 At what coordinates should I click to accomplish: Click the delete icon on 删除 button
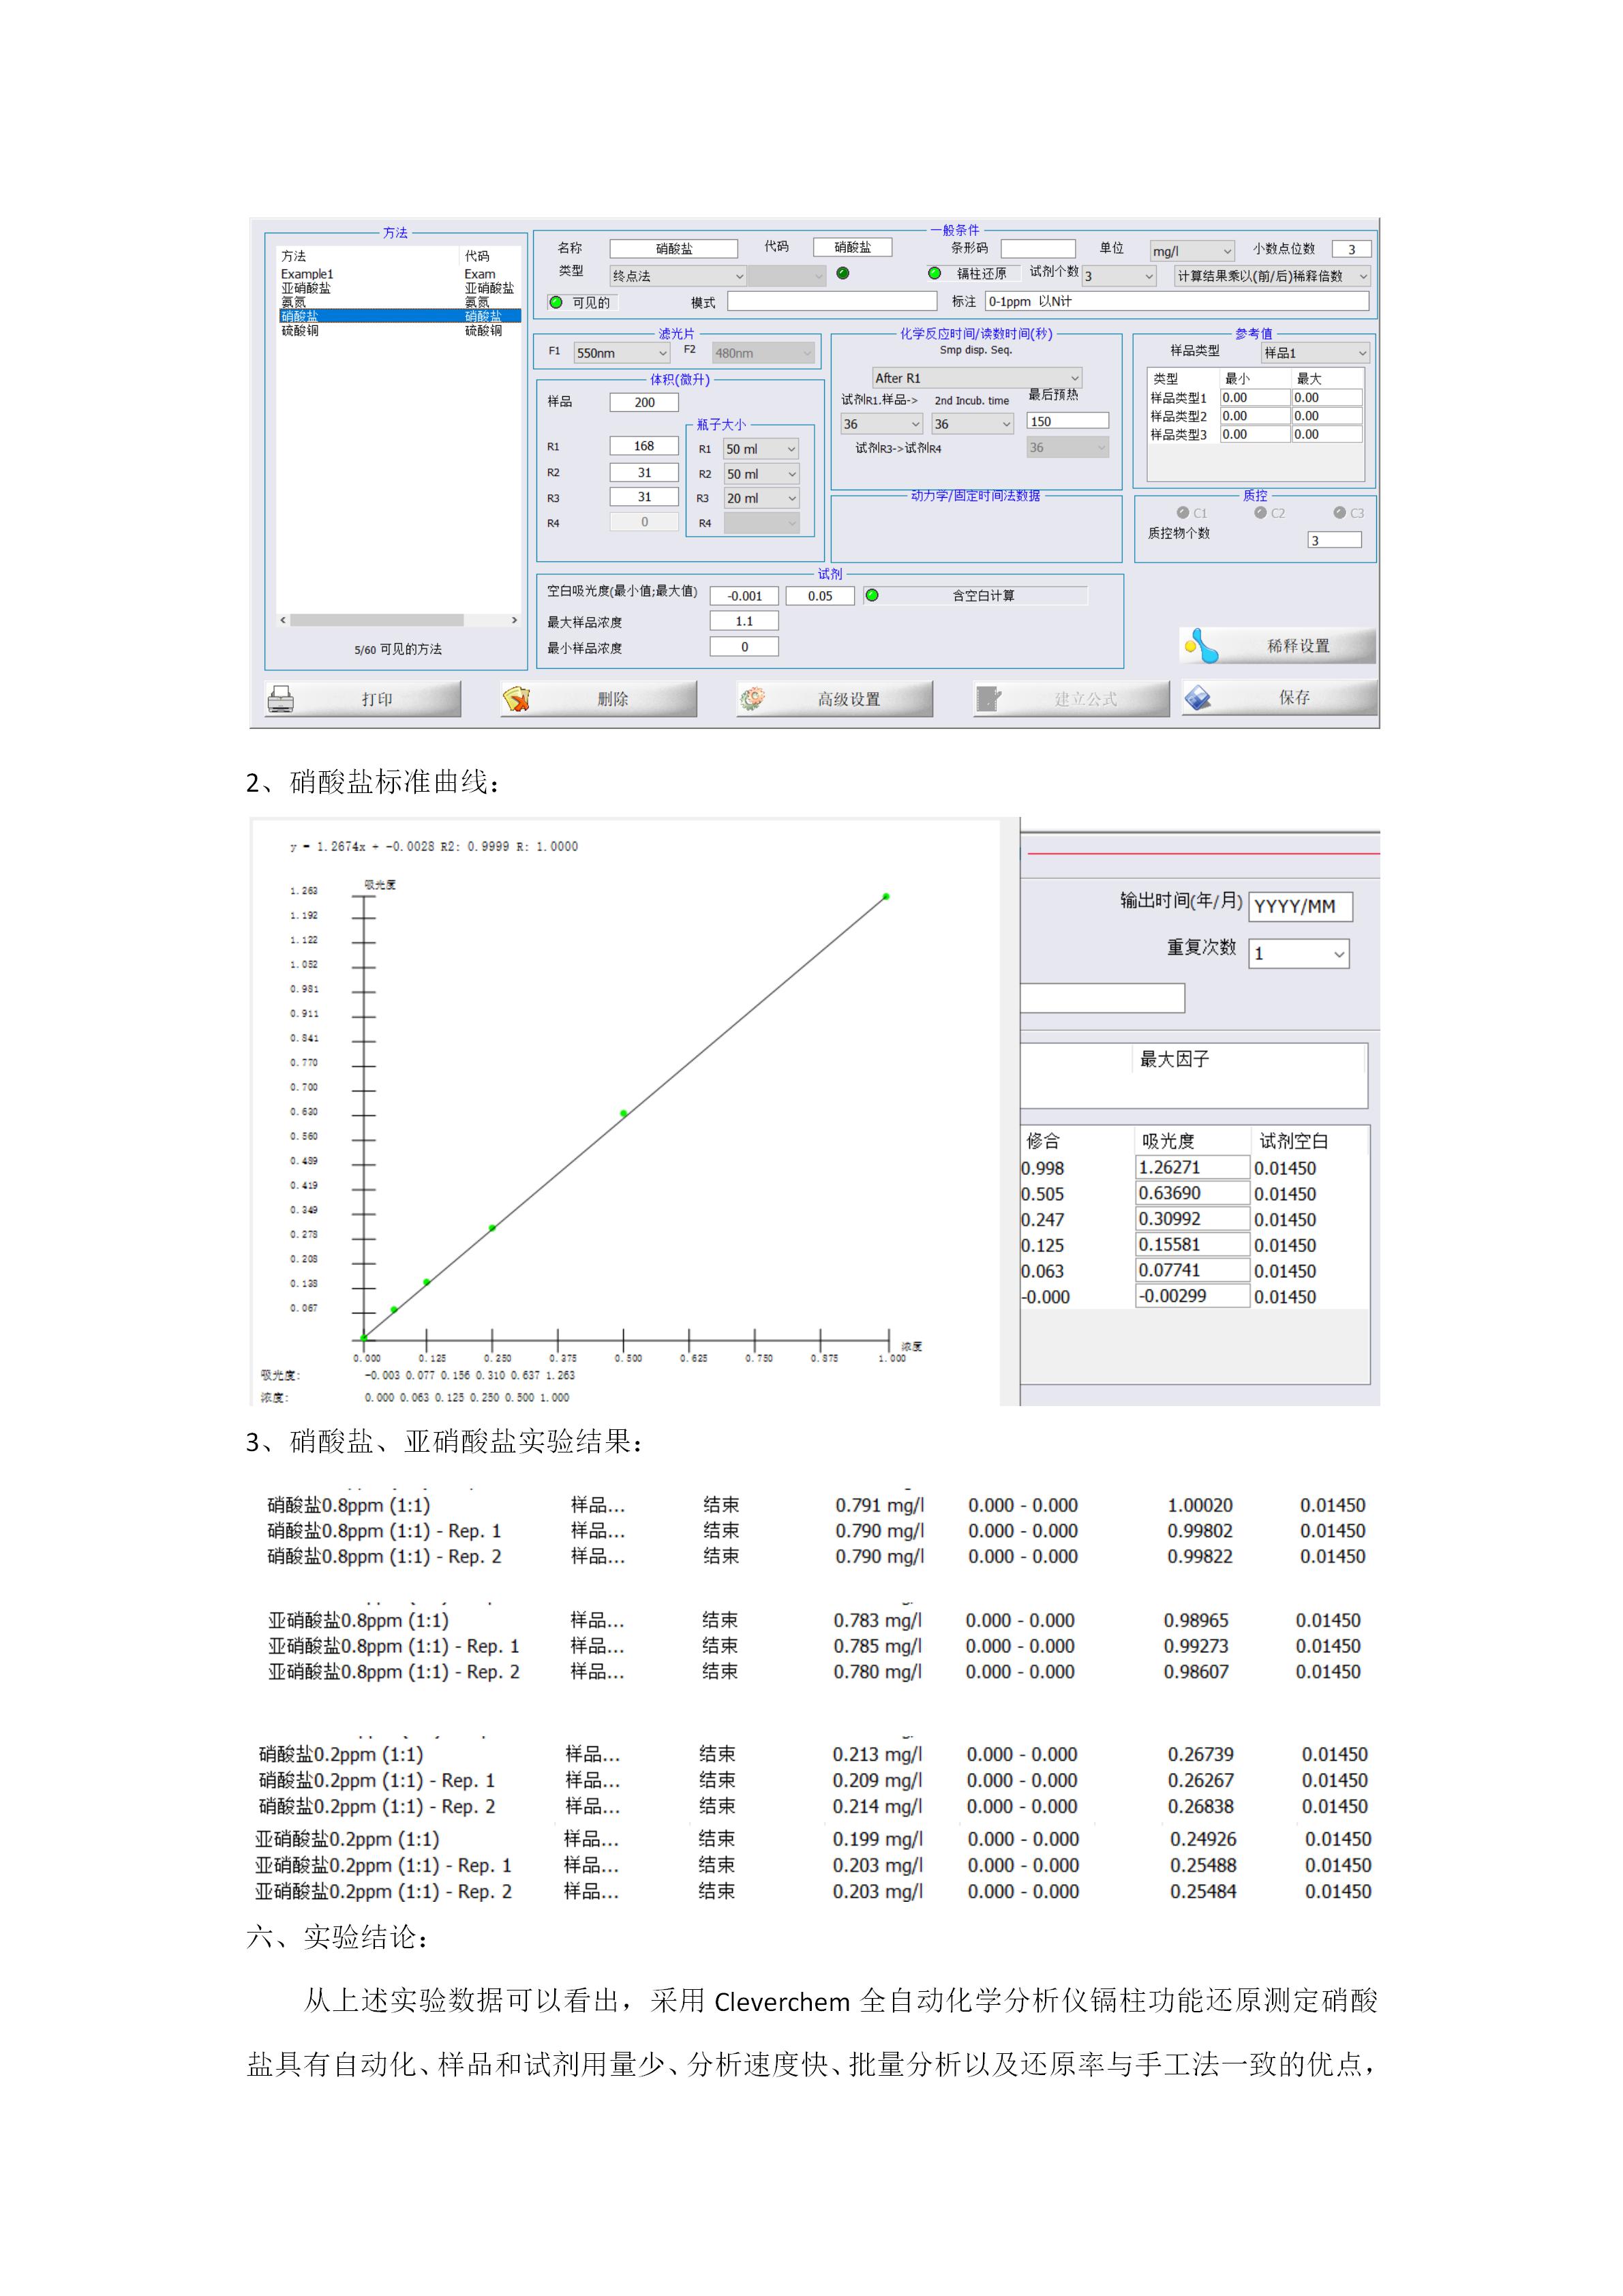coord(517,698)
